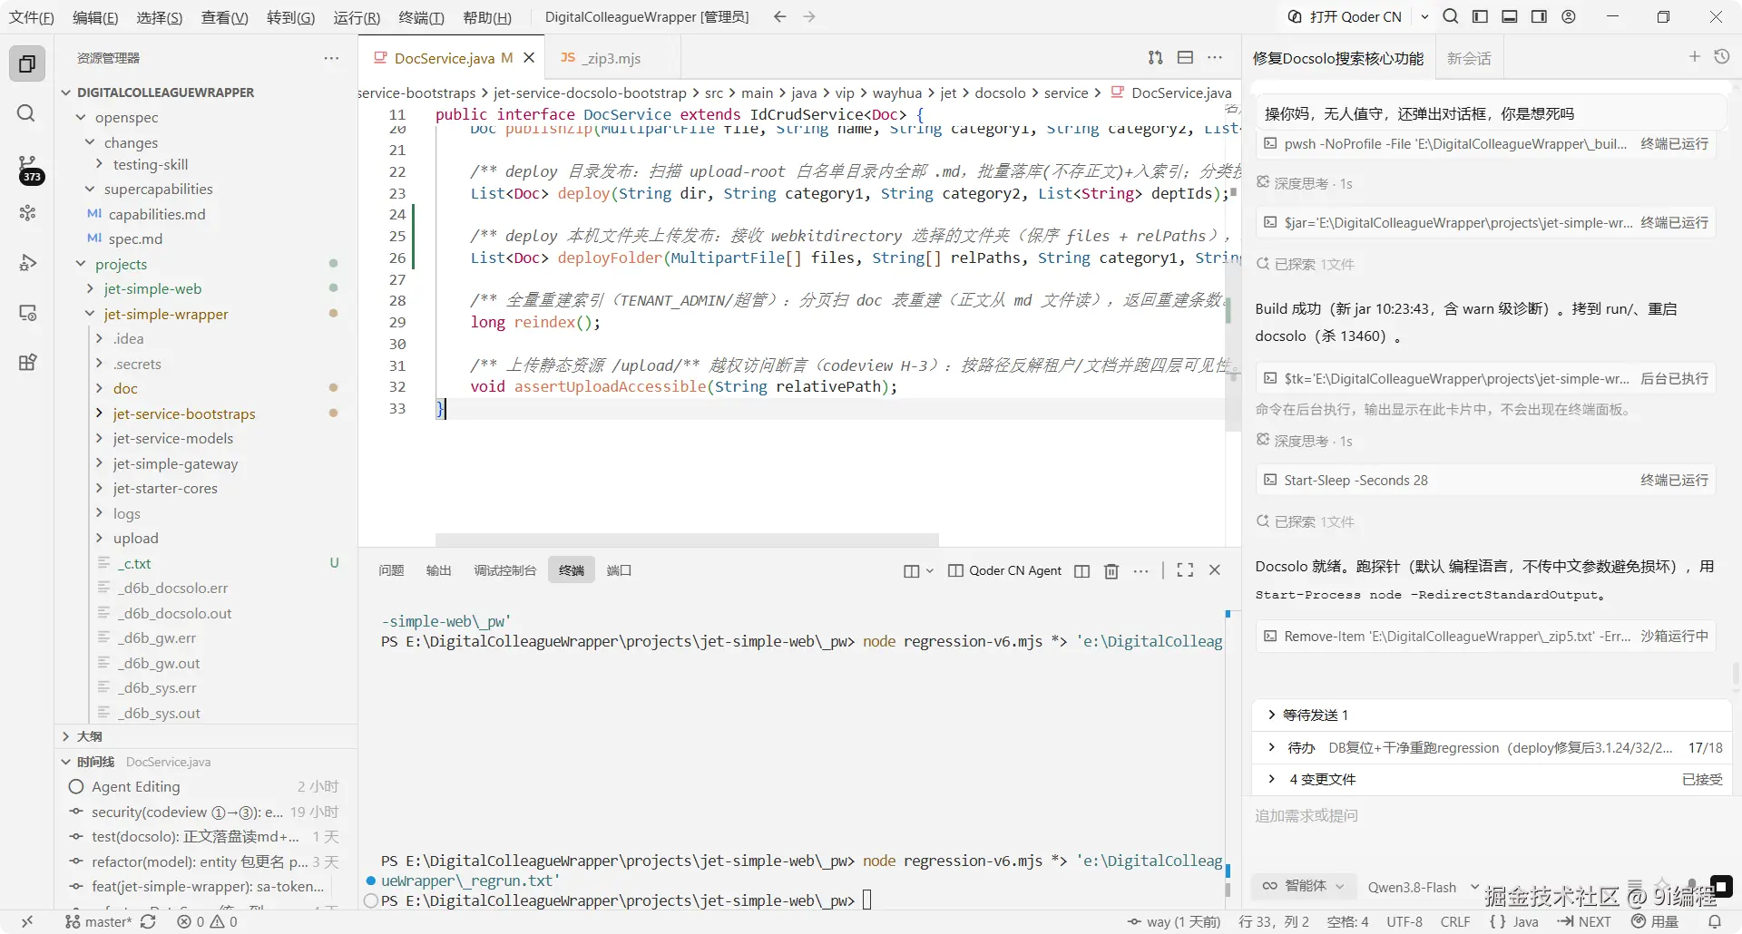Open the Qwen3.8-Flash model selector
This screenshot has height=934, width=1742.
point(1423,887)
